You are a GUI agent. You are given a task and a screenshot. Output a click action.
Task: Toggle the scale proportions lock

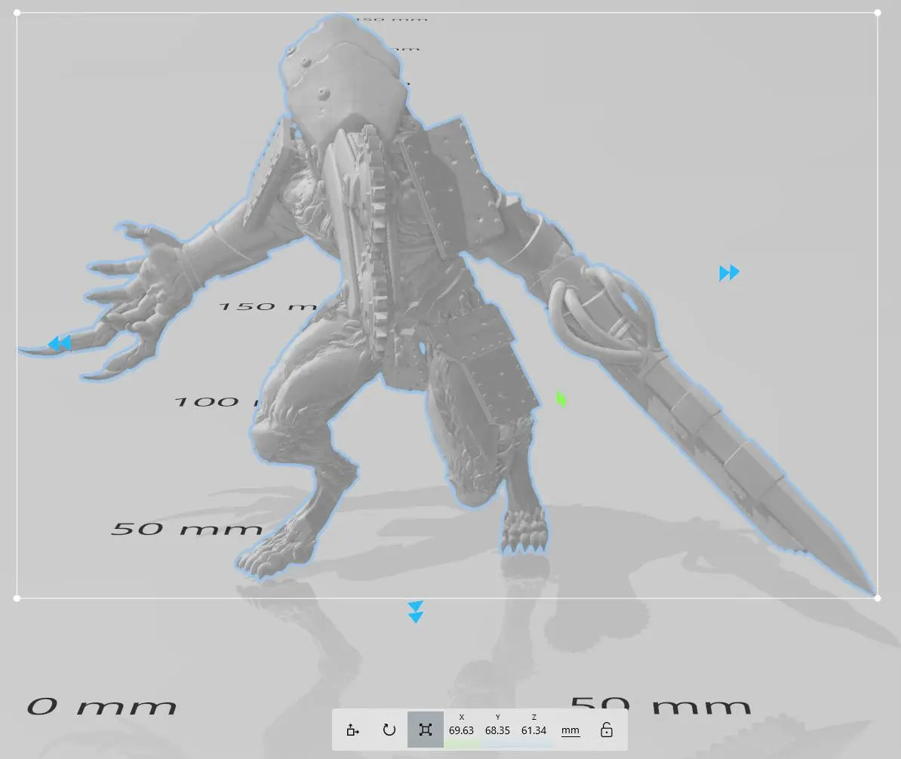(x=607, y=730)
